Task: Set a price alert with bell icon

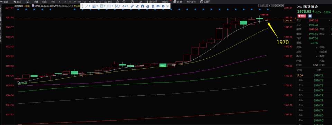Action: coord(310,16)
